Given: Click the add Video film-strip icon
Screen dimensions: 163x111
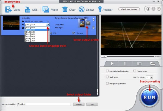Looking at the screenshot, I should tap(8, 10).
